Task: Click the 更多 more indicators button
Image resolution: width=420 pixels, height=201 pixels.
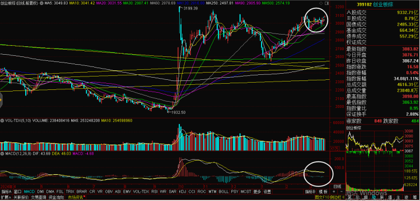Action: tap(257, 192)
